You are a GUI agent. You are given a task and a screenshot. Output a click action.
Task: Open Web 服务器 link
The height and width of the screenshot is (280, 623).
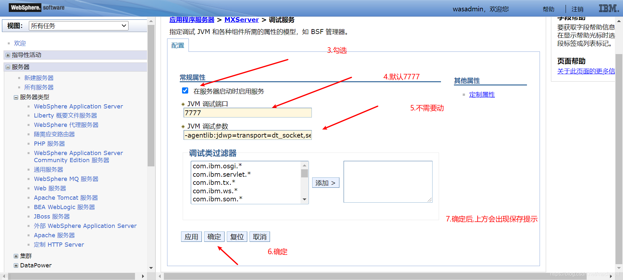click(50, 188)
